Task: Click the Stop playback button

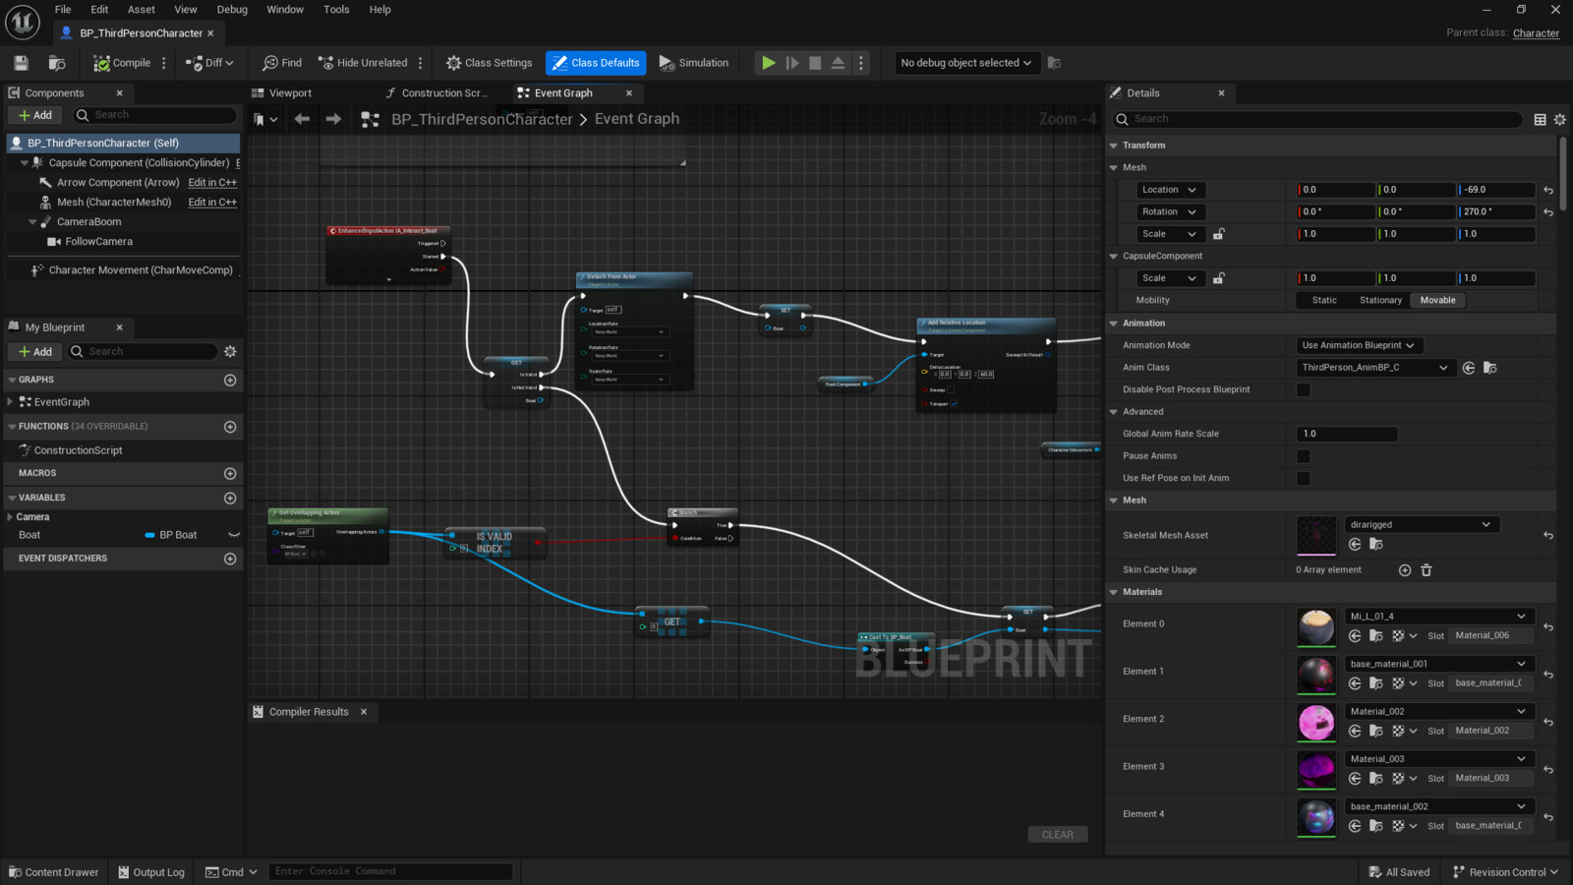Action: [815, 63]
